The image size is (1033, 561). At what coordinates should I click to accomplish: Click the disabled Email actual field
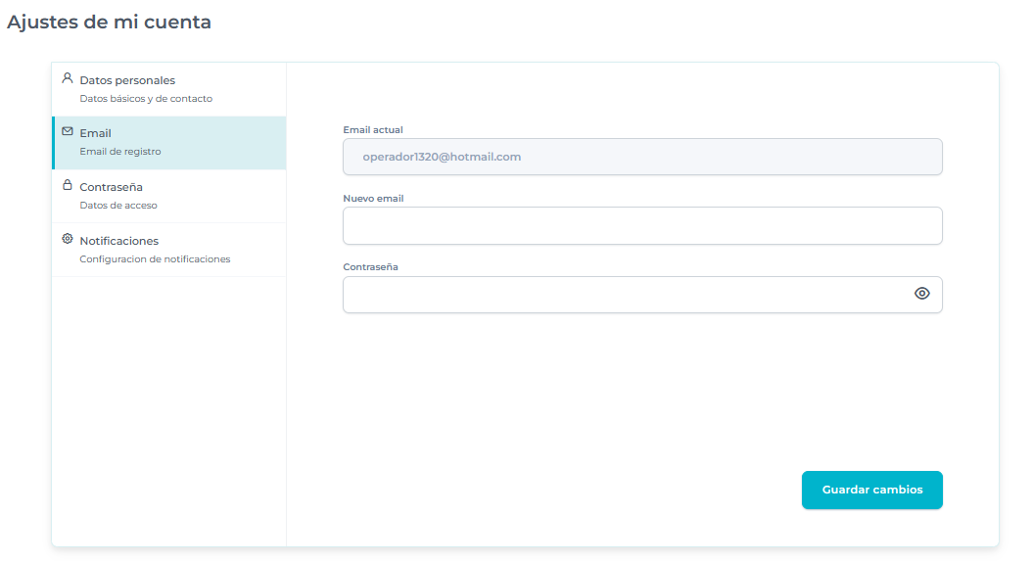pos(641,157)
